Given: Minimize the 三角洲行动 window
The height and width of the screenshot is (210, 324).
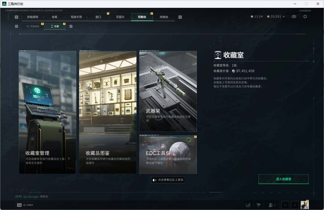Looking at the screenshot, I should 295,4.
